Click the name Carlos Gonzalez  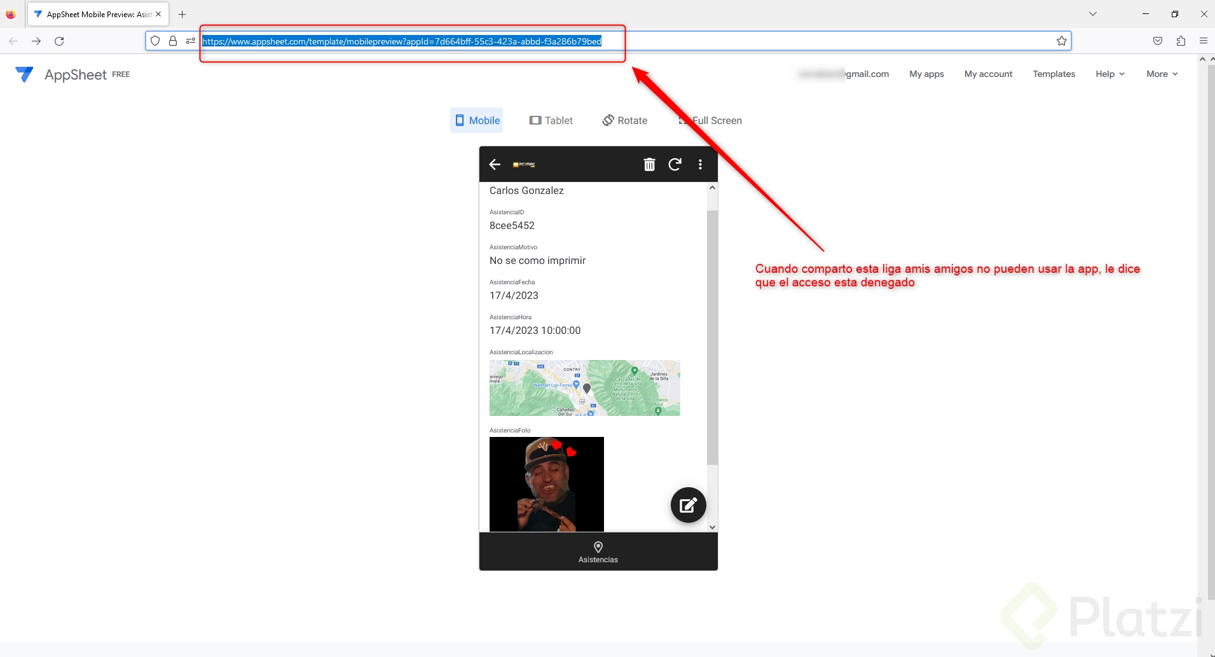526,191
